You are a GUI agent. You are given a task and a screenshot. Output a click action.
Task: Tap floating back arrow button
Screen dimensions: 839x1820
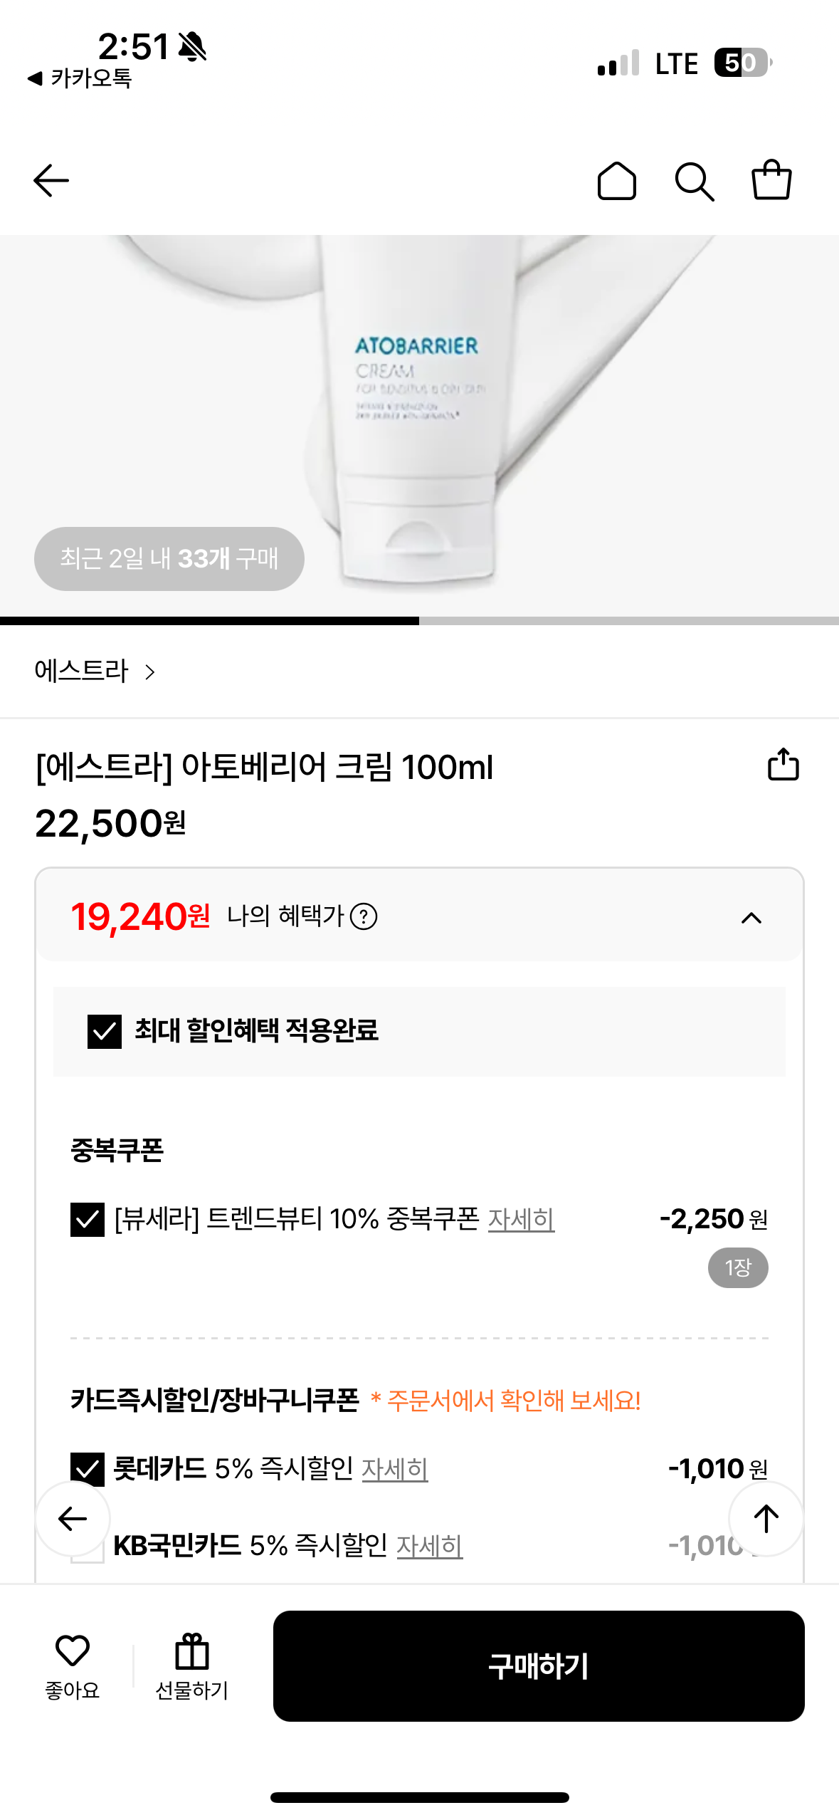pos(73,1518)
